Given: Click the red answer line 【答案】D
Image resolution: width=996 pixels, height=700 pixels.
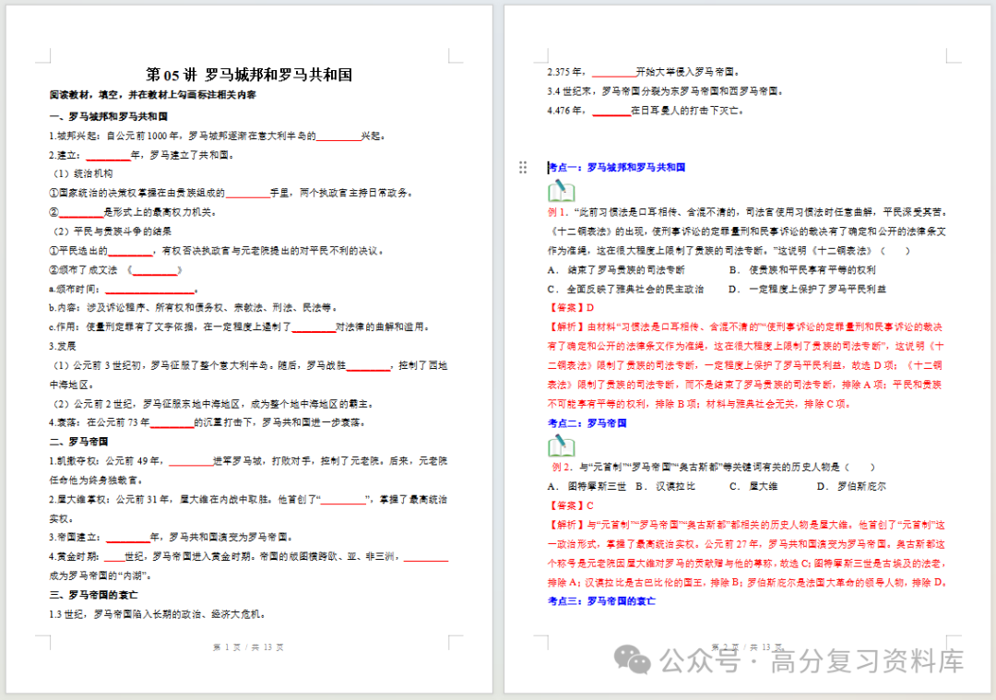Looking at the screenshot, I should pyautogui.click(x=571, y=308).
